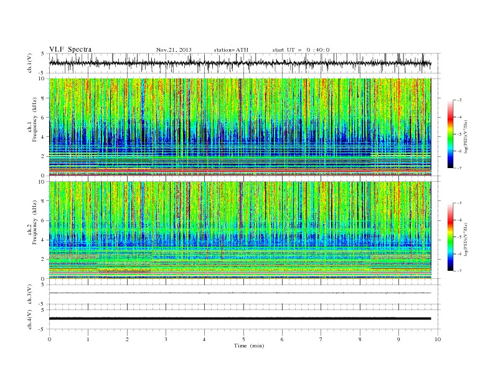493x381 pixels.
Task: Click the ch.2 spectrogram color bar
Action: tap(450, 237)
